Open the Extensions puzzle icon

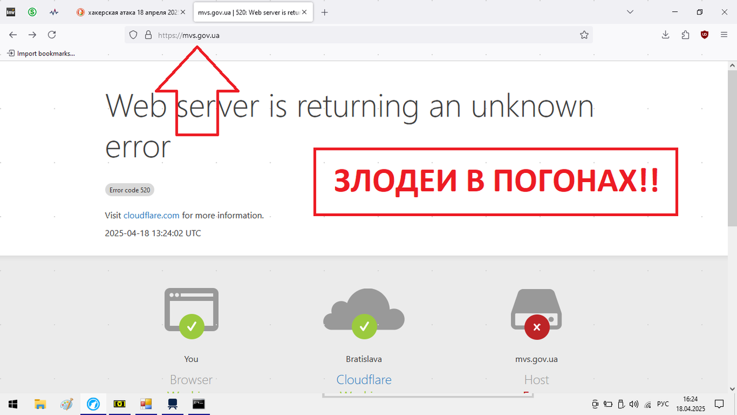[685, 35]
